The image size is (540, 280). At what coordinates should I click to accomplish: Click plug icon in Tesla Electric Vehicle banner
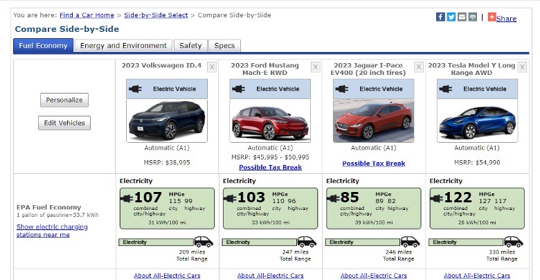(x=446, y=89)
